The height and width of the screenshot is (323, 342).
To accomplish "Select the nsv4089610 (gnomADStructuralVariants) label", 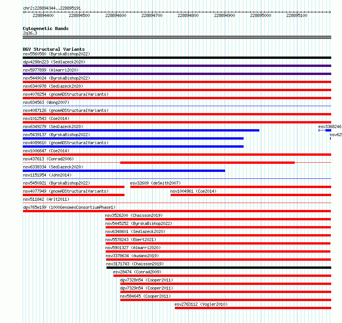I will point(66,143).
